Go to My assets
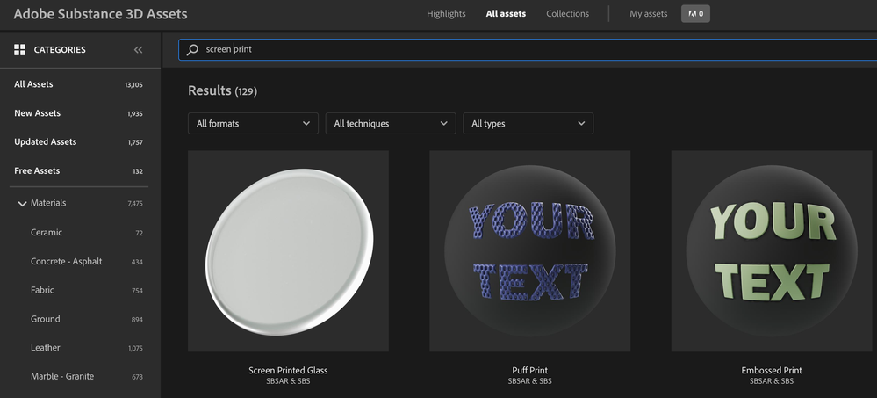This screenshot has width=877, height=398. pyautogui.click(x=648, y=14)
